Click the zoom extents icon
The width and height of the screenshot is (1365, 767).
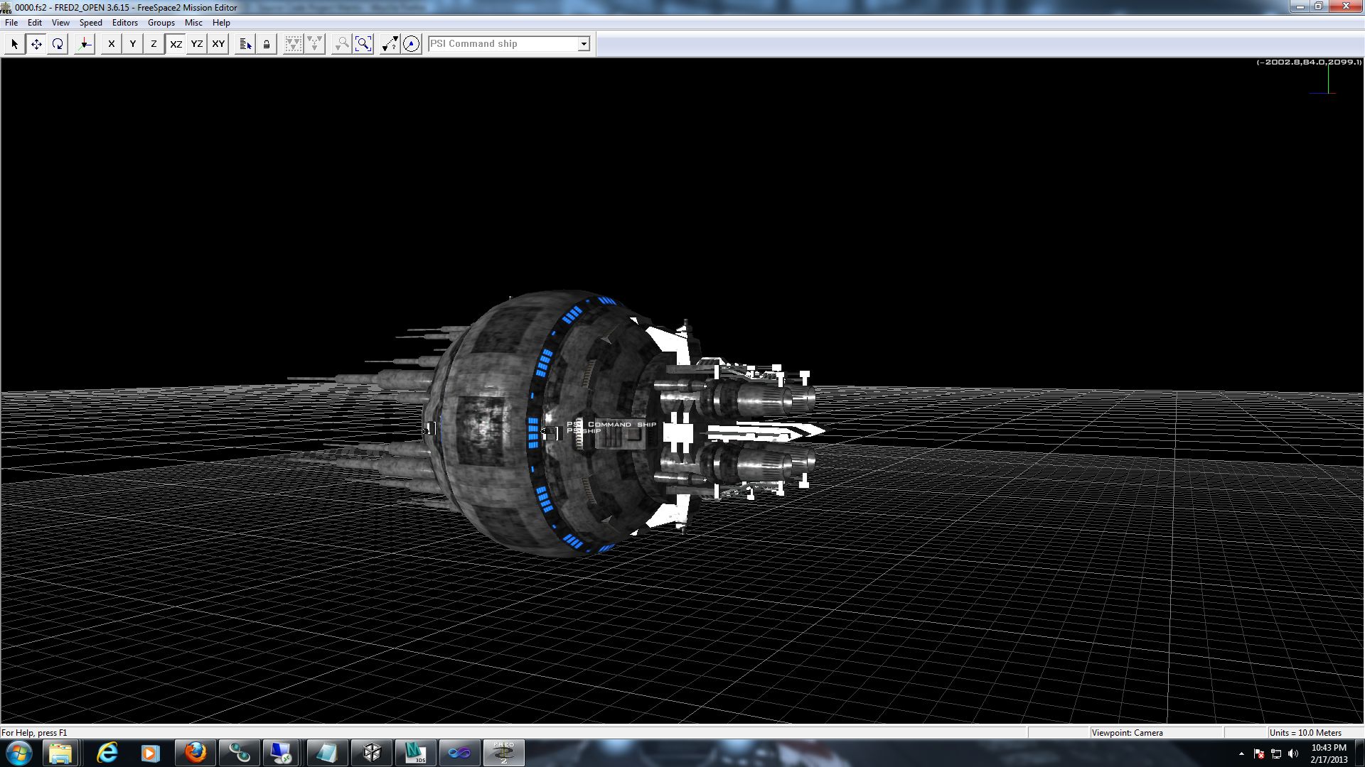point(363,44)
